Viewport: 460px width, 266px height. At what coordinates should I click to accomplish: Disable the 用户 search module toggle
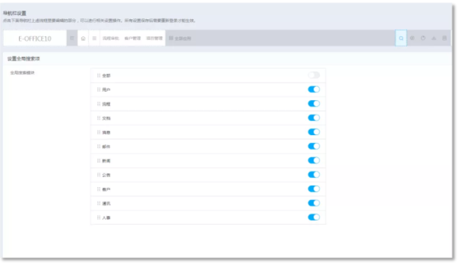pyautogui.click(x=314, y=89)
